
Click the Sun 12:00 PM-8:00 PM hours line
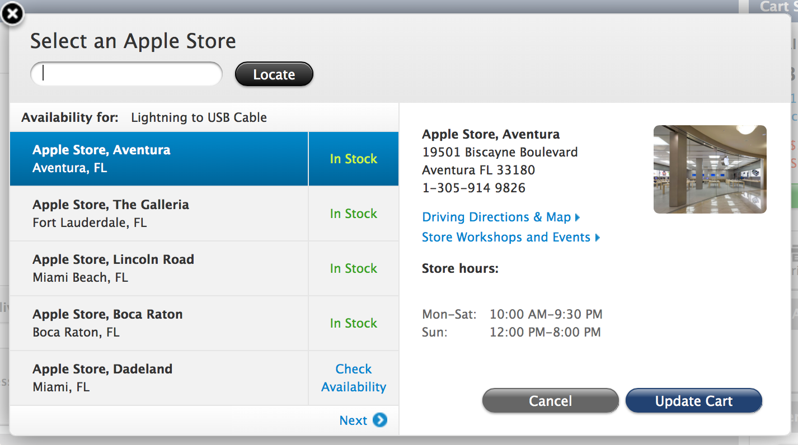[x=511, y=332]
